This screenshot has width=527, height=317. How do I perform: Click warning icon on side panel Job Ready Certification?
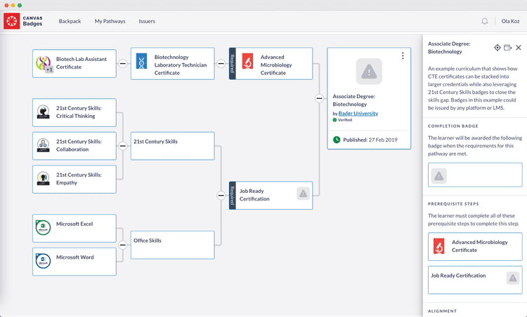(x=512, y=278)
